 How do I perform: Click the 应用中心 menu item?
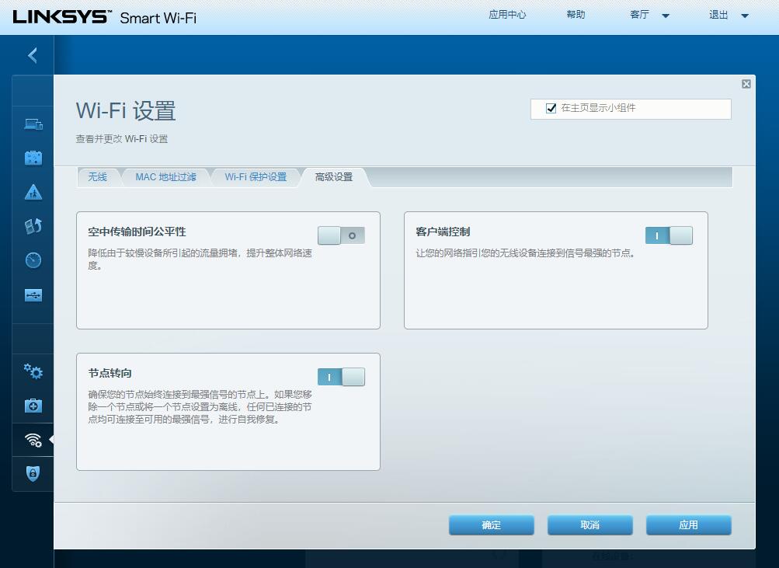(x=508, y=14)
